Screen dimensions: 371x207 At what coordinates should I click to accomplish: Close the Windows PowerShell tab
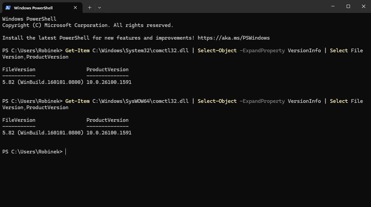tap(75, 8)
